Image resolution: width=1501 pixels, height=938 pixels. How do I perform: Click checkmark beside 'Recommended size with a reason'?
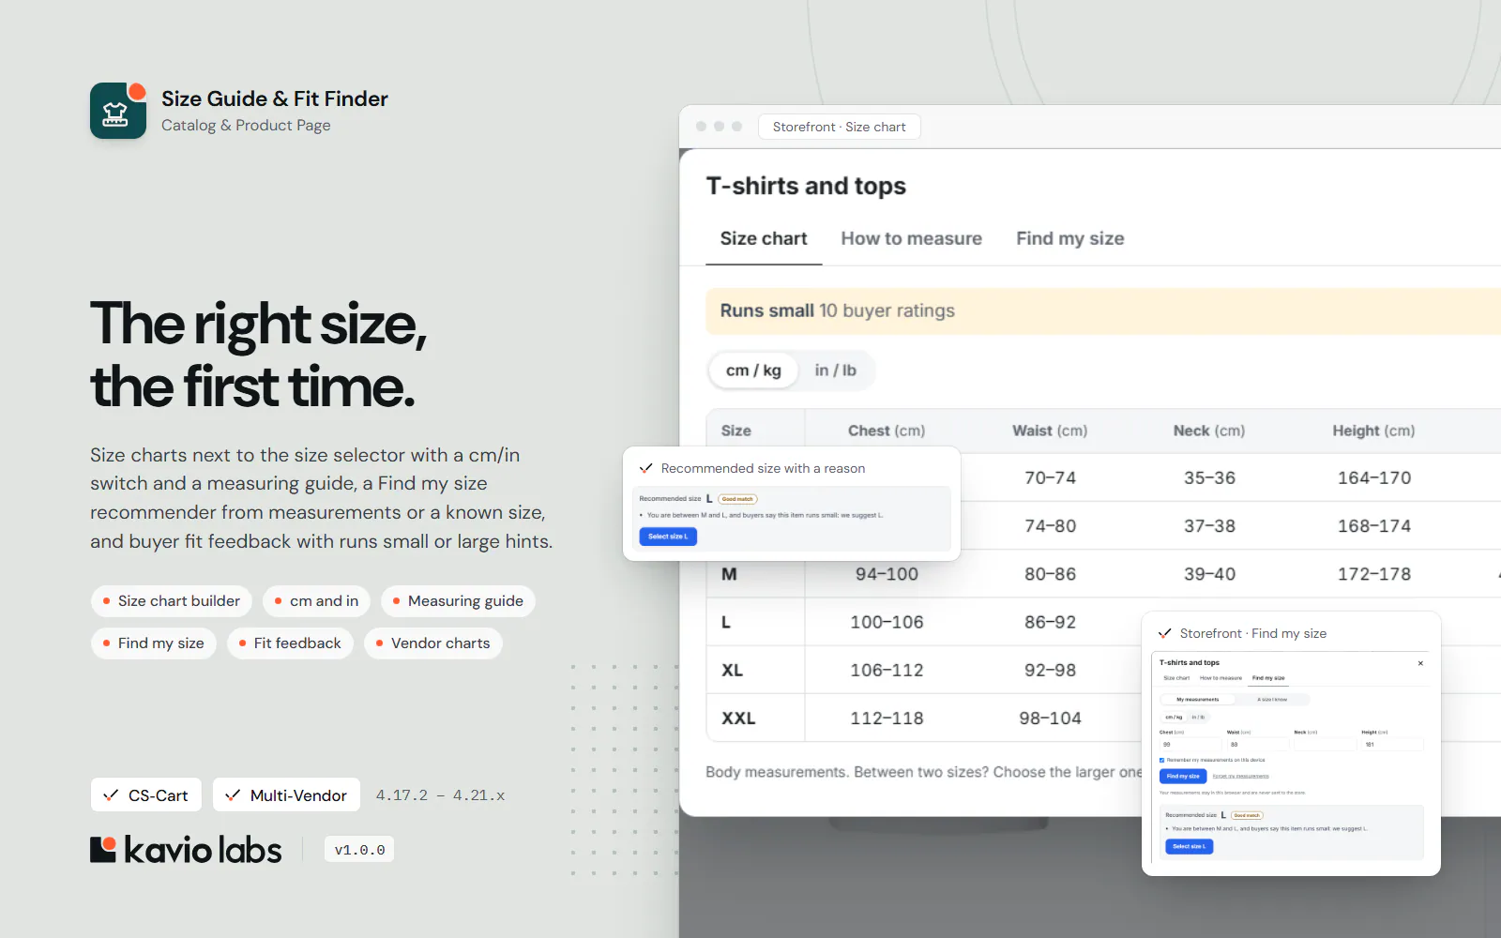coord(645,468)
